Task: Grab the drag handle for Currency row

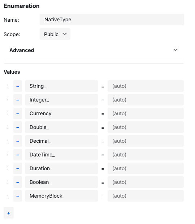Action: point(8,113)
